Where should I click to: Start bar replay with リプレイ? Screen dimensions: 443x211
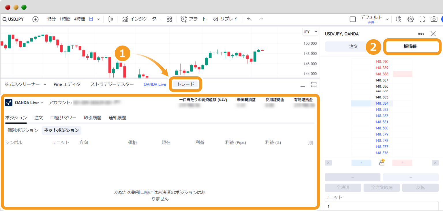pyautogui.click(x=225, y=19)
